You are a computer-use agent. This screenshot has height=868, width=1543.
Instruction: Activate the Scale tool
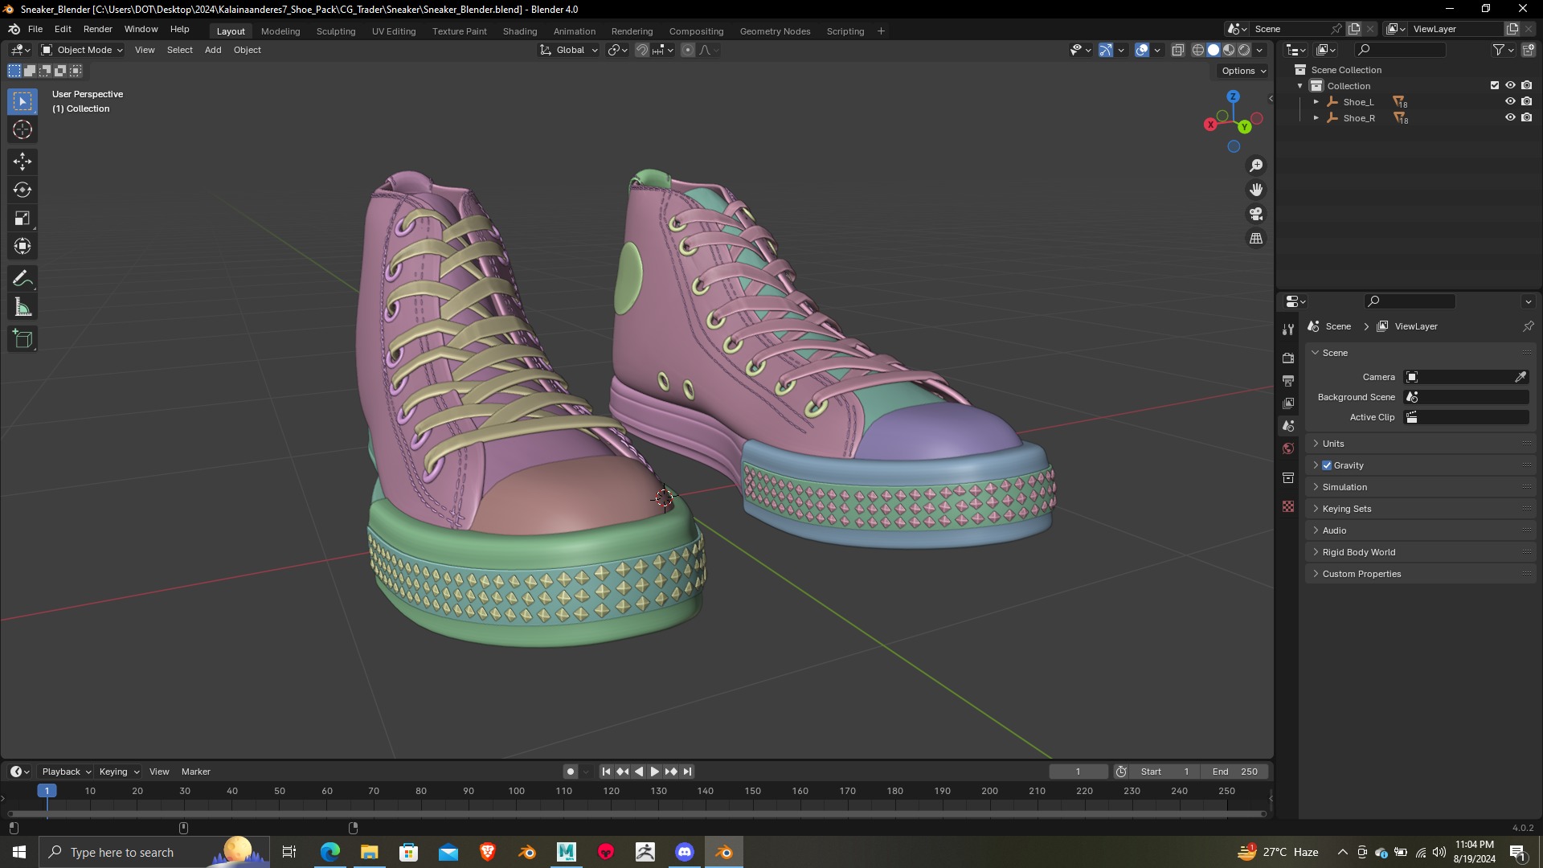23,218
